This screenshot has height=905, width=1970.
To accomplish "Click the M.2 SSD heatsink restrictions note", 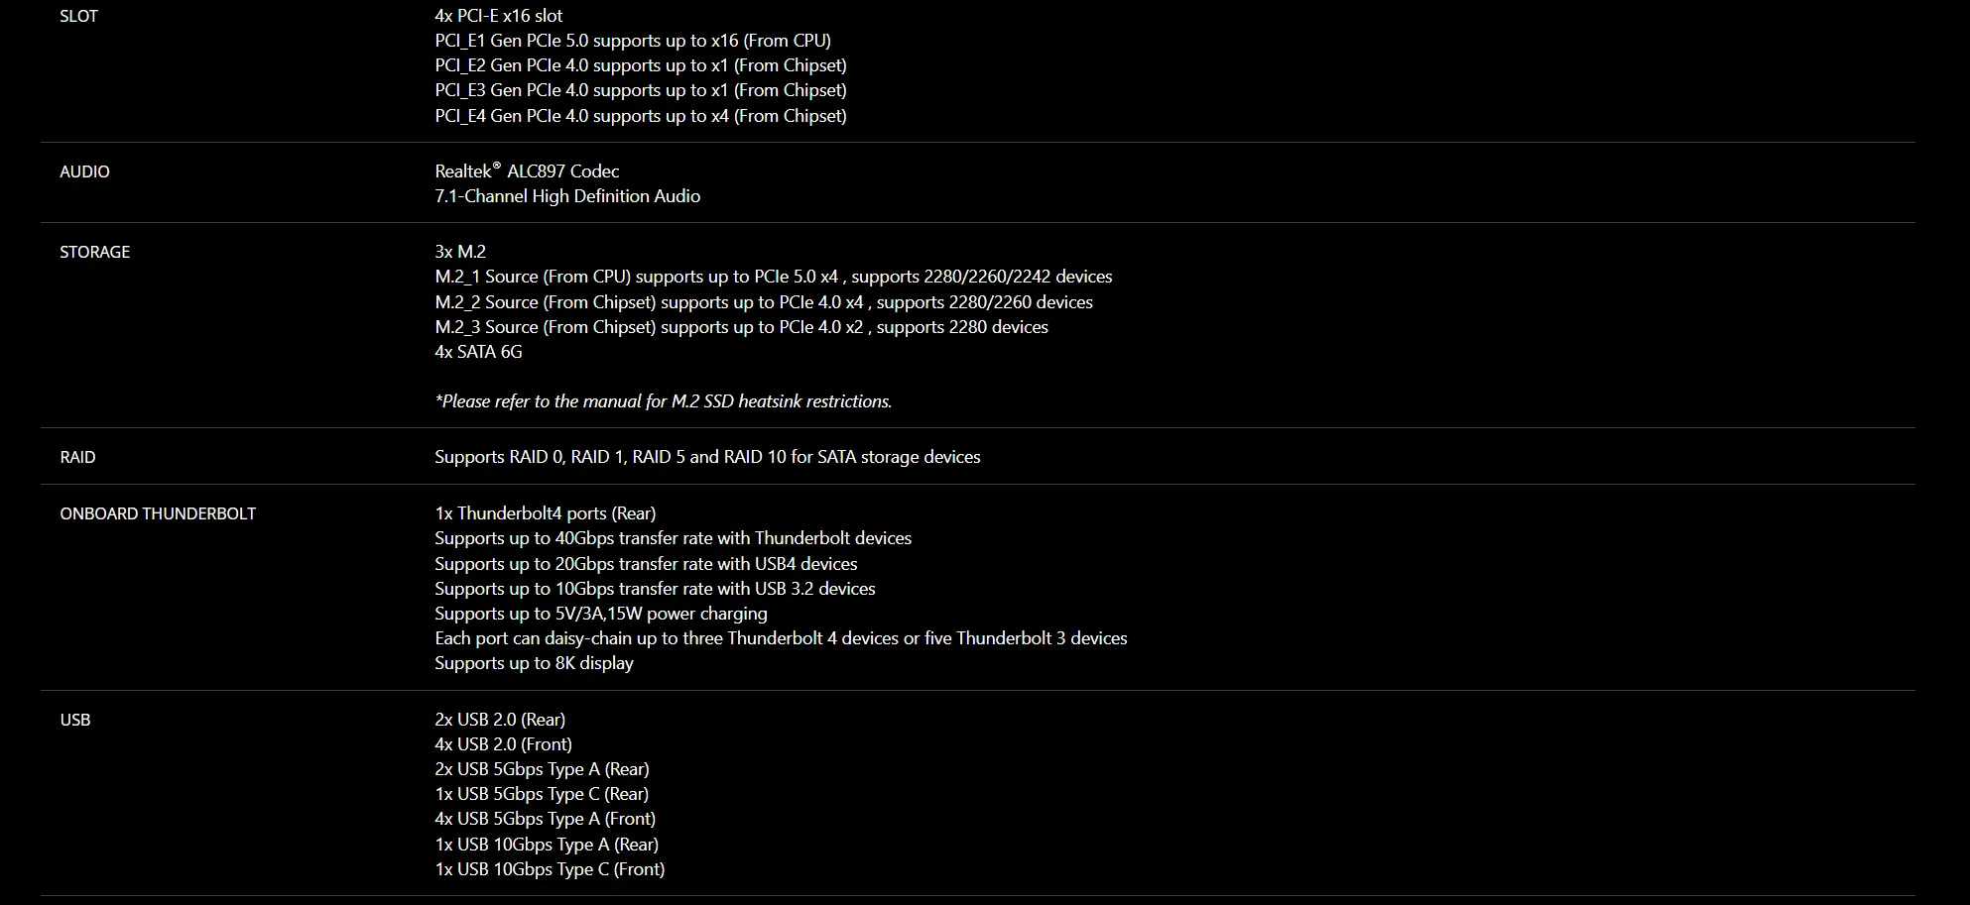I will click(x=663, y=401).
